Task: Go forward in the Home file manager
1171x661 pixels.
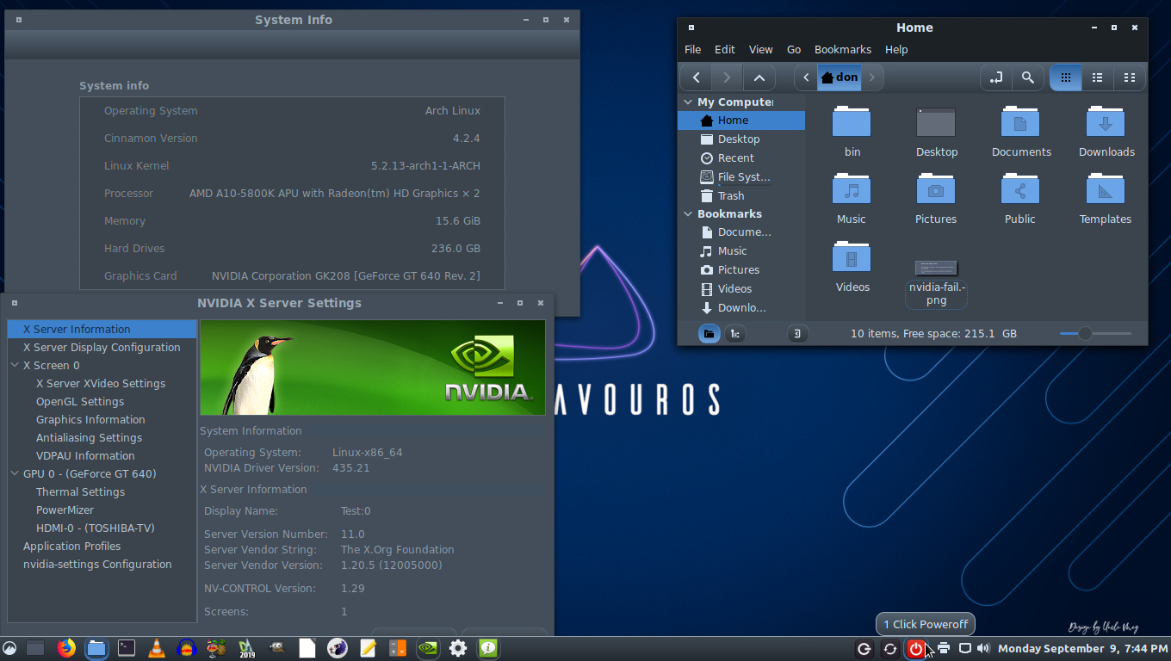Action: pyautogui.click(x=727, y=77)
